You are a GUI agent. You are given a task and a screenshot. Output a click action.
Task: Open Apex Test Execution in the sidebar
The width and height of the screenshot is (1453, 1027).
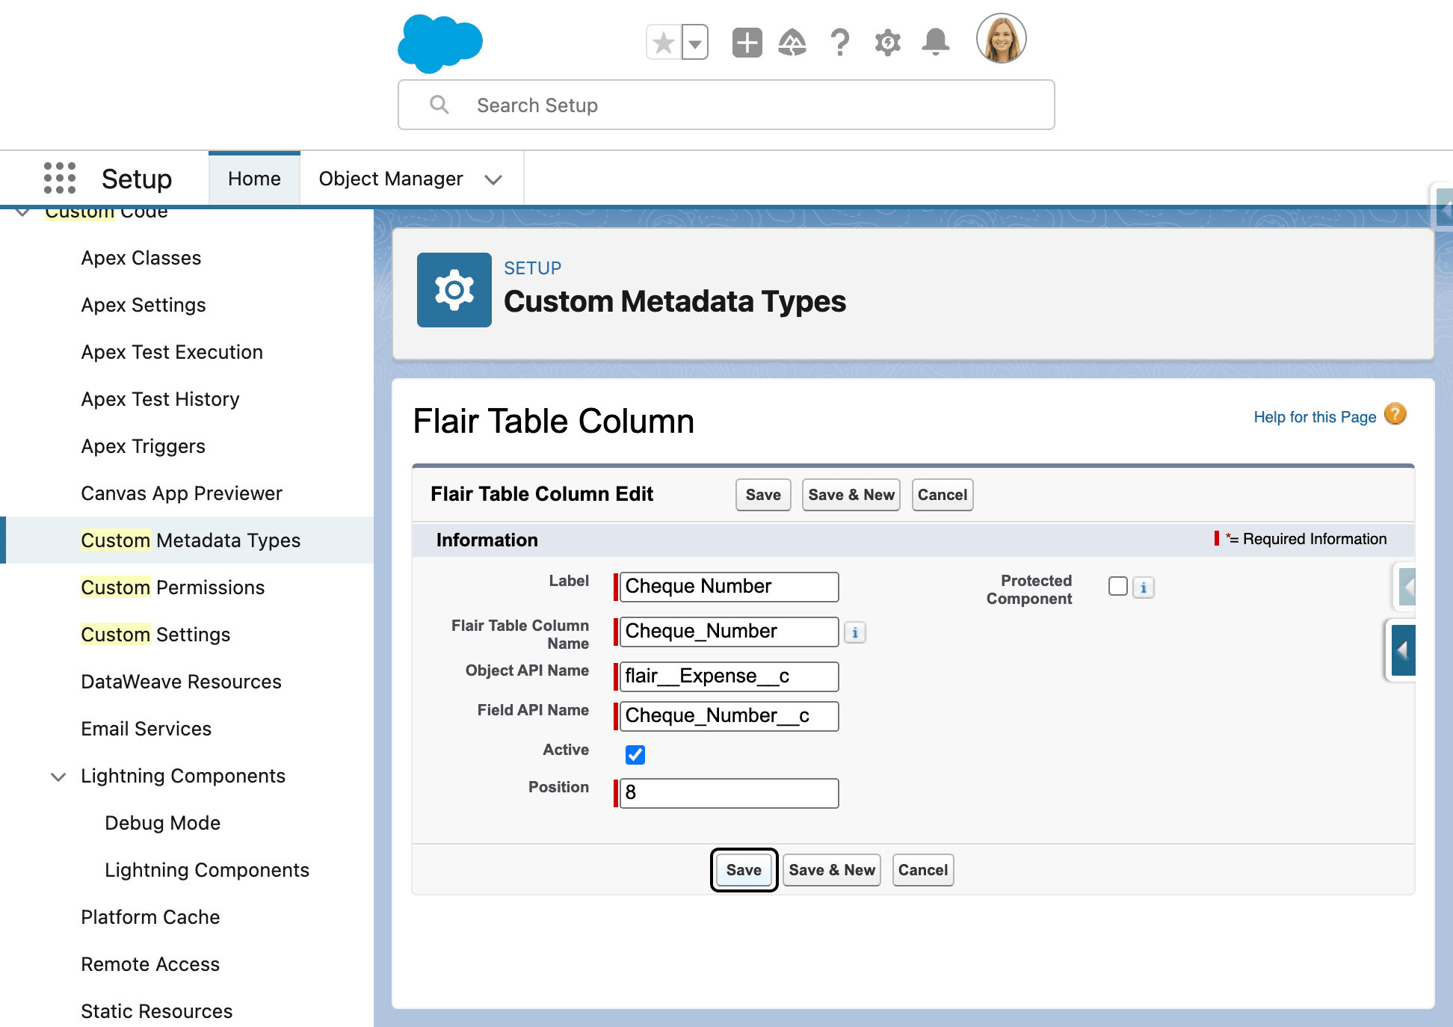(172, 352)
